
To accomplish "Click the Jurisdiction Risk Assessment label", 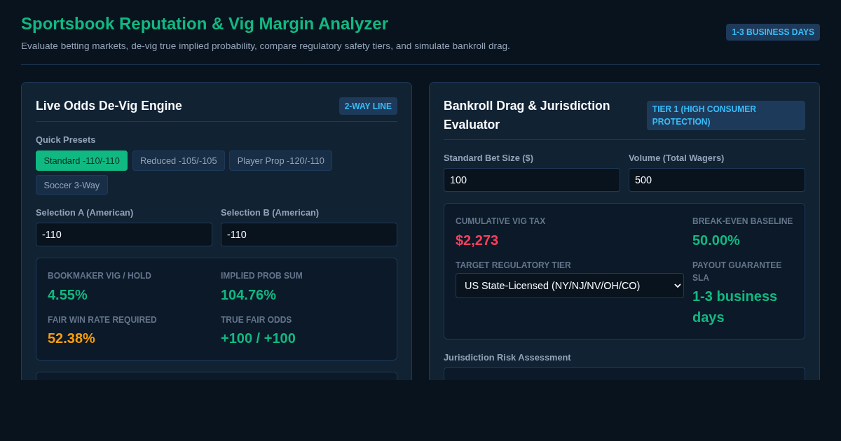I will tap(507, 357).
